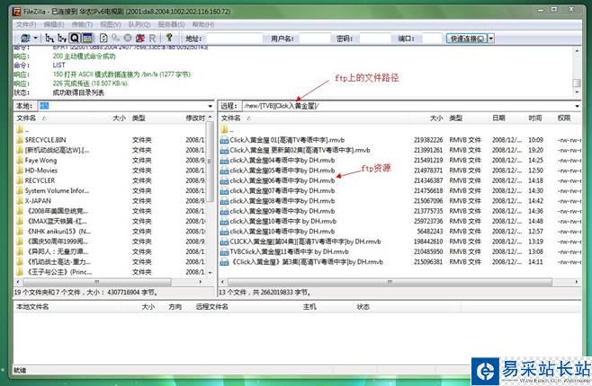
Task: Sort remote files by 时间 column
Action: click(535, 118)
